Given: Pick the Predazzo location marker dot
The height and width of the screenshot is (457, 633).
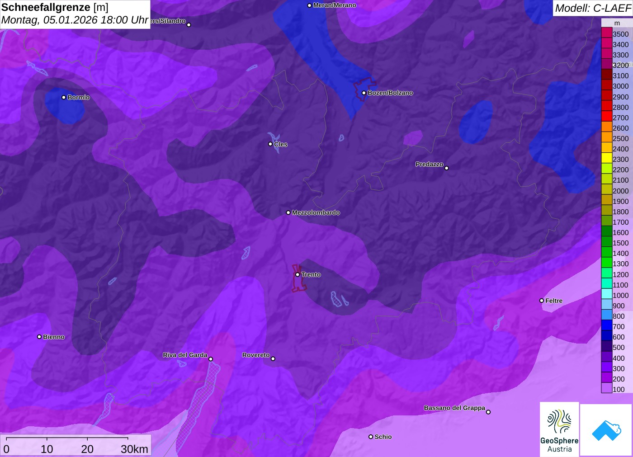Looking at the screenshot, I should coord(447,168).
